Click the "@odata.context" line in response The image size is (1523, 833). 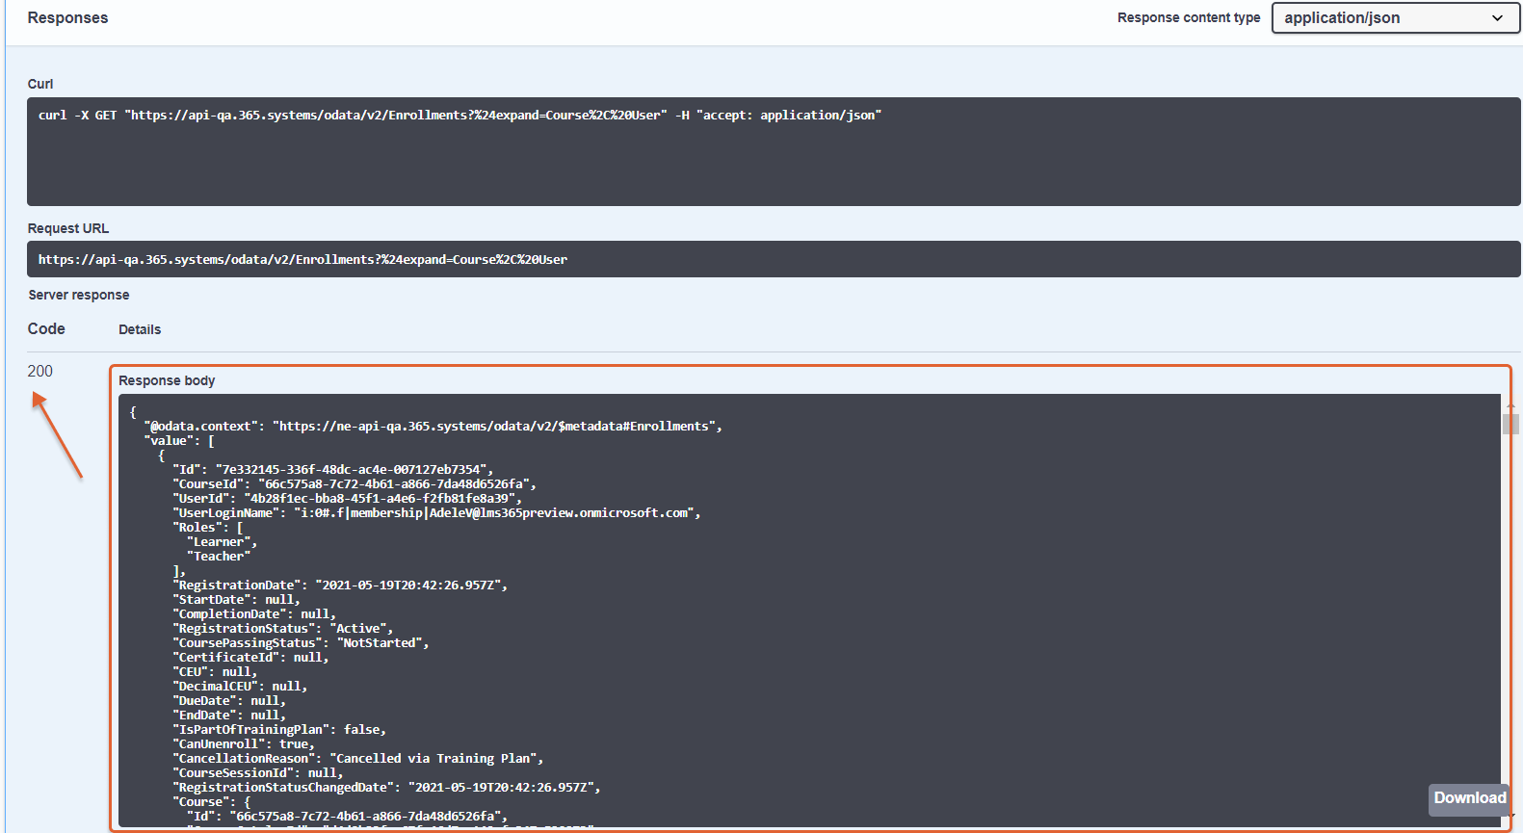[433, 427]
